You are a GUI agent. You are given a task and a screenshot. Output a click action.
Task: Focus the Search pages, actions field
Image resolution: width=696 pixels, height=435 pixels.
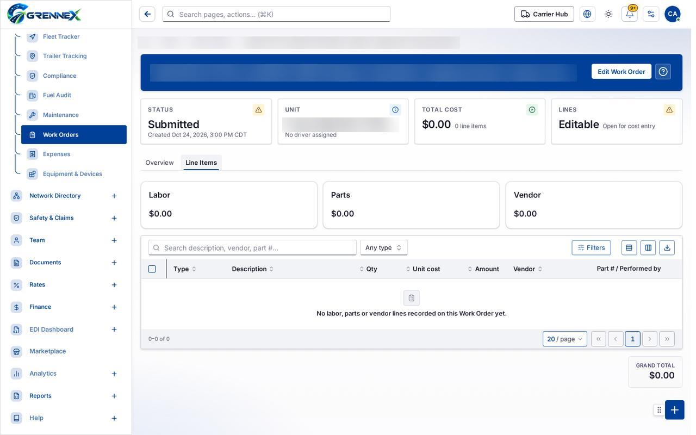coord(276,14)
